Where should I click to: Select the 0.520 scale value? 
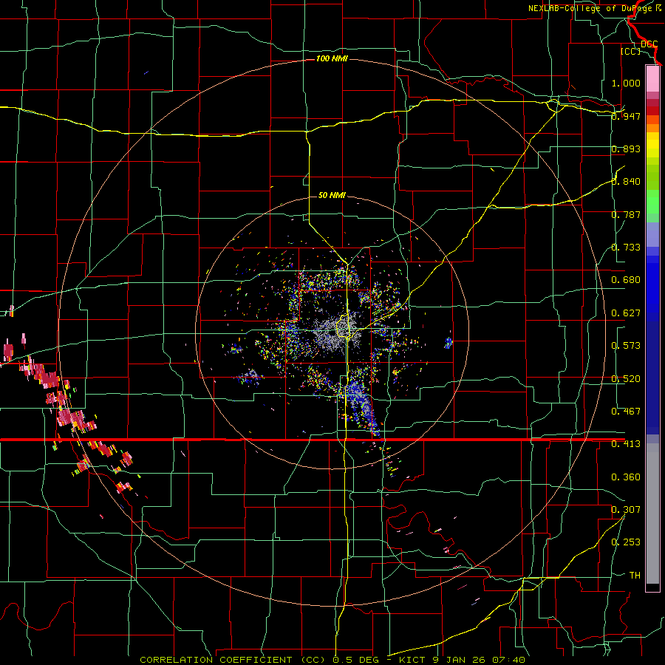626,379
